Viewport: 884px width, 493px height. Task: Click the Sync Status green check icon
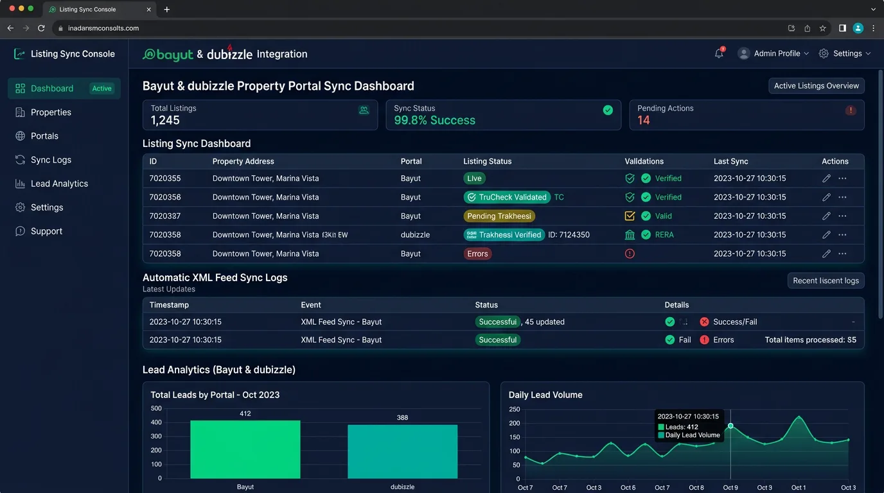[x=608, y=110]
